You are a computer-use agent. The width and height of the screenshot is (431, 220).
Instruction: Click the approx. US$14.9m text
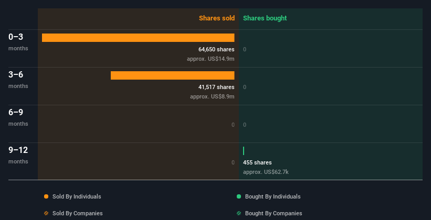(x=211, y=59)
